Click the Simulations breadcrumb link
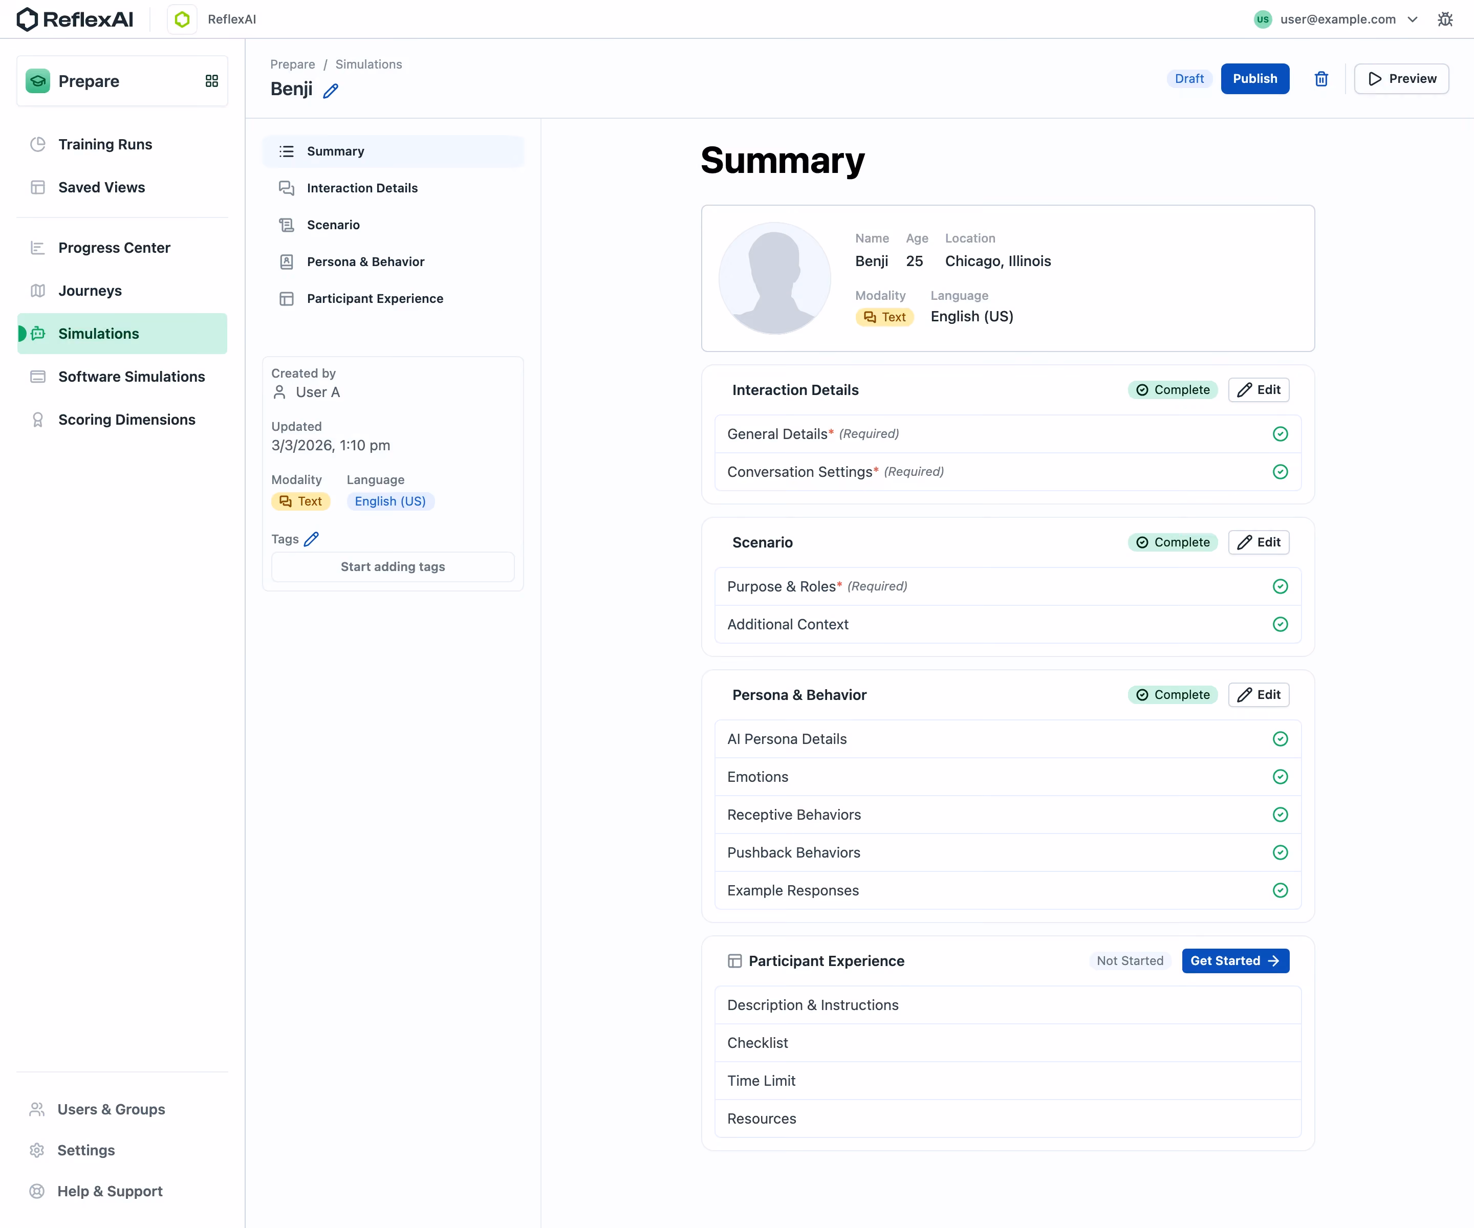 (368, 64)
